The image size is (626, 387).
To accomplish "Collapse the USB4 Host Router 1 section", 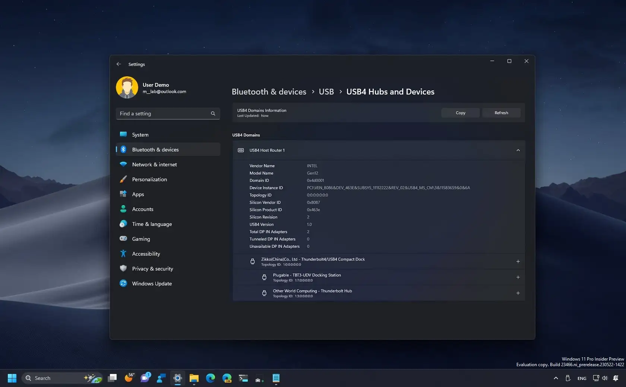I will tap(518, 150).
